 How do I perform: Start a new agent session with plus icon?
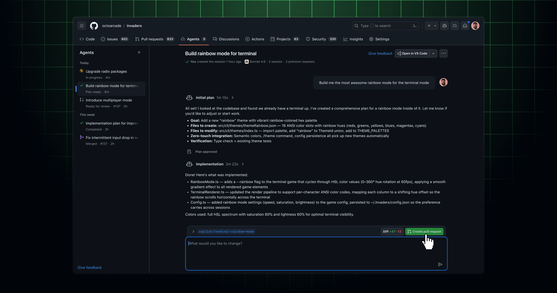(x=139, y=52)
